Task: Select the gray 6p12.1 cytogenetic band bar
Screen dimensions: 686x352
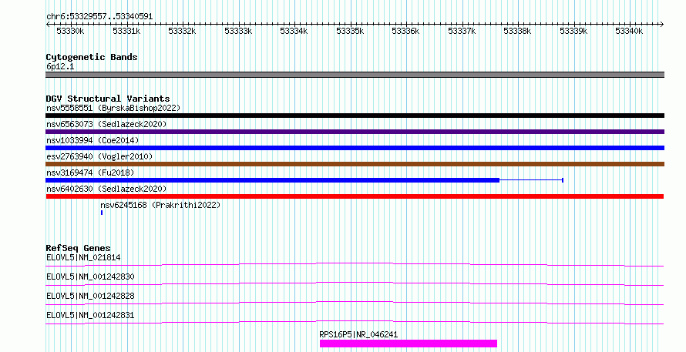Action: (x=355, y=75)
